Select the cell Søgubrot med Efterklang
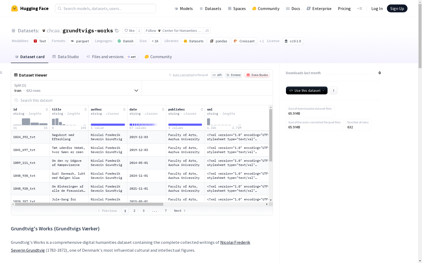422x263 pixels. 69,137
